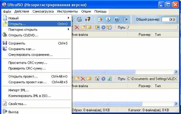Select Свойства… menu entry
This screenshot has width=181, height=114.
coord(37,104)
